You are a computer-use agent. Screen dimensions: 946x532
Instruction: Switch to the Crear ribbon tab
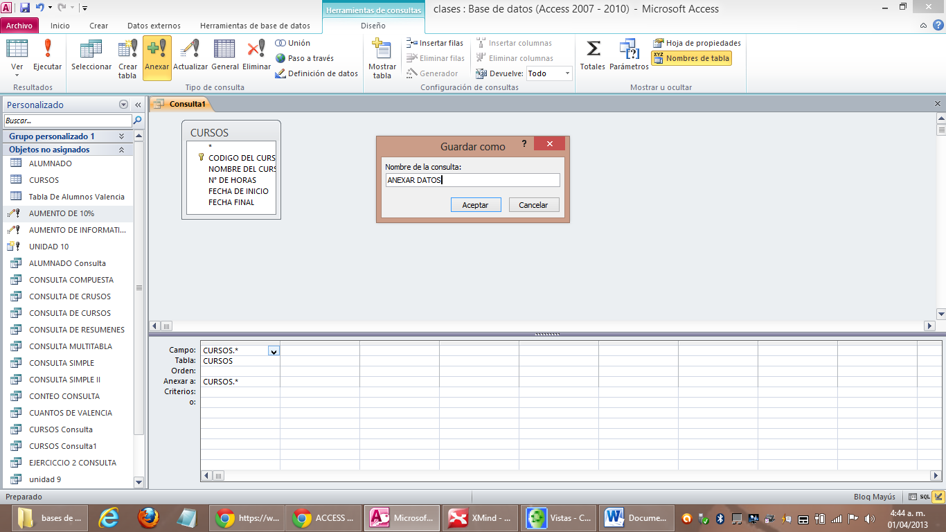[x=98, y=24]
